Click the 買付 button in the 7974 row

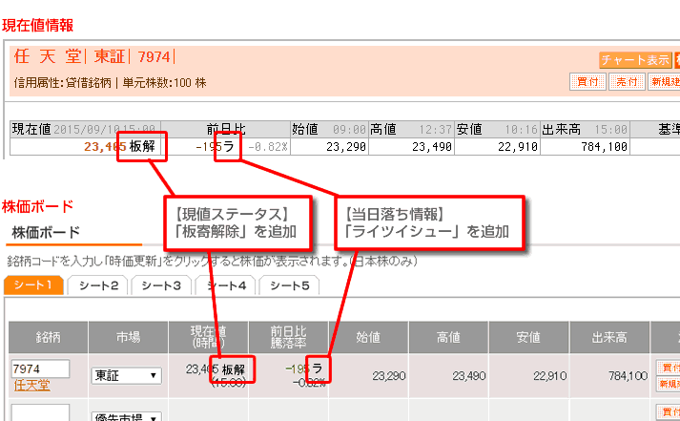(x=669, y=368)
